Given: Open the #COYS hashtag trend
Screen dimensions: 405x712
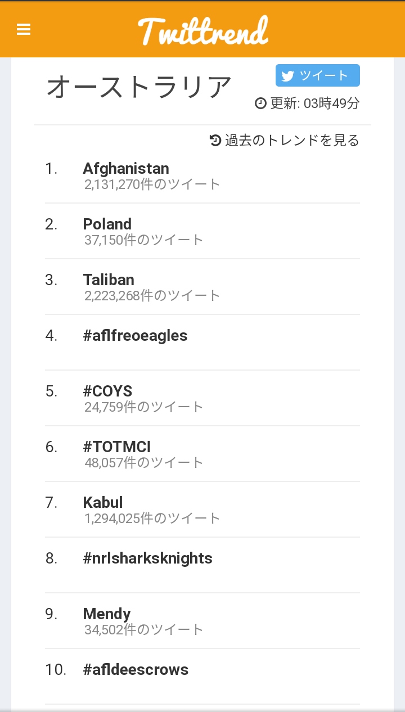Looking at the screenshot, I should point(107,391).
